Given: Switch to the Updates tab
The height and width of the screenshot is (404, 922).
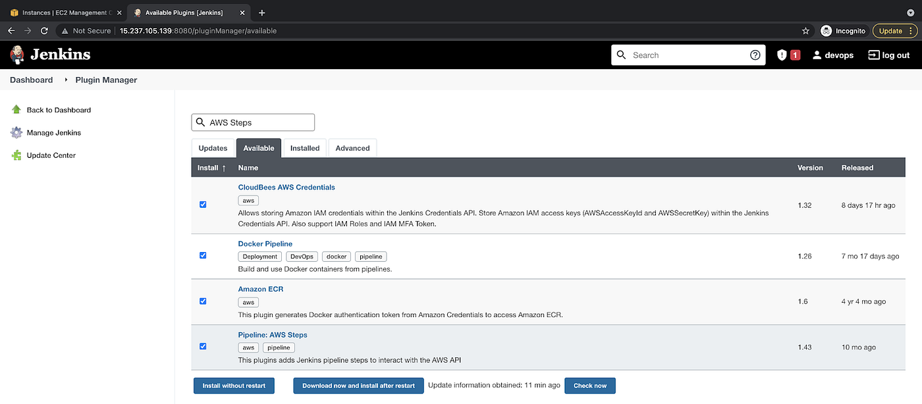Looking at the screenshot, I should tap(213, 148).
